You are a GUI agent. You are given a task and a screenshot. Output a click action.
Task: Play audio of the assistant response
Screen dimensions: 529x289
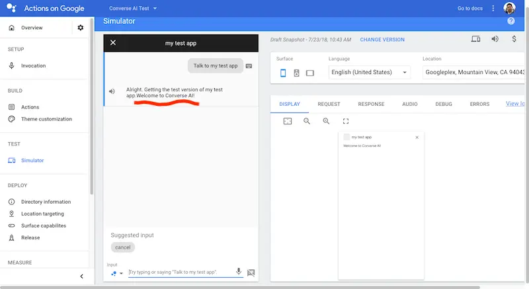[x=112, y=91]
